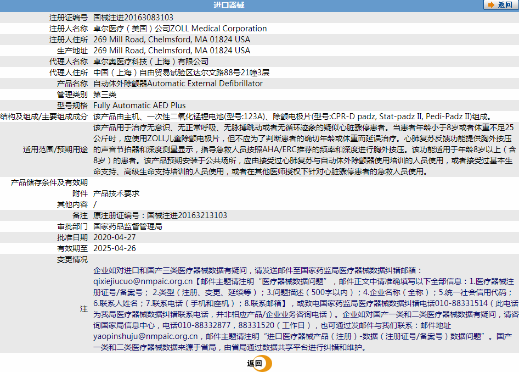Select original registration number 国械注进20163213103
The width and height of the screenshot is (519, 372).
pos(187,215)
